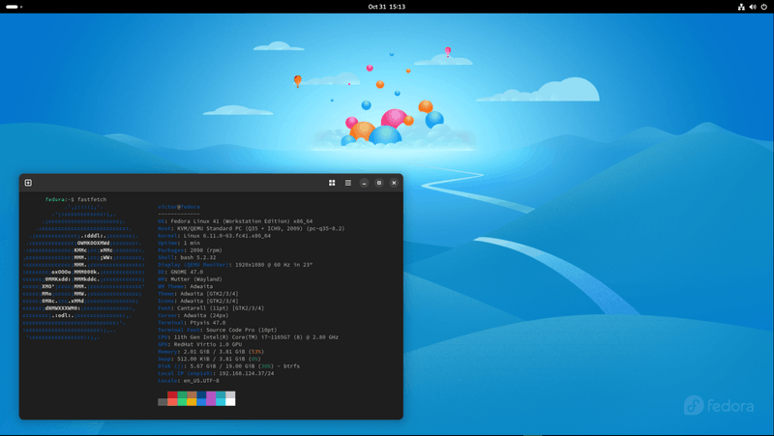Screen dimensions: 774x436
Task: Click the fastfetch command text
Action: click(92, 198)
